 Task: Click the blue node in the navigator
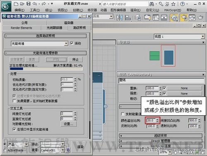[x=168, y=58]
